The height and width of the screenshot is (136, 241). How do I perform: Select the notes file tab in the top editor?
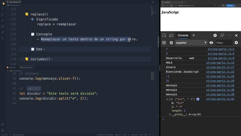tap(14, 2)
